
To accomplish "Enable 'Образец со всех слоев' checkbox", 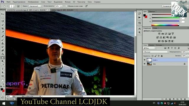I will [x=66, y=6].
